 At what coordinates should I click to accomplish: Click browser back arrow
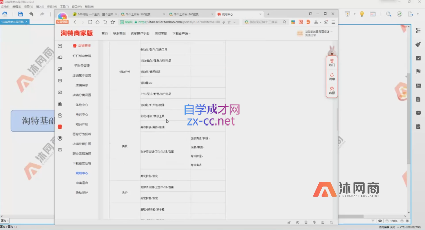tap(75, 22)
